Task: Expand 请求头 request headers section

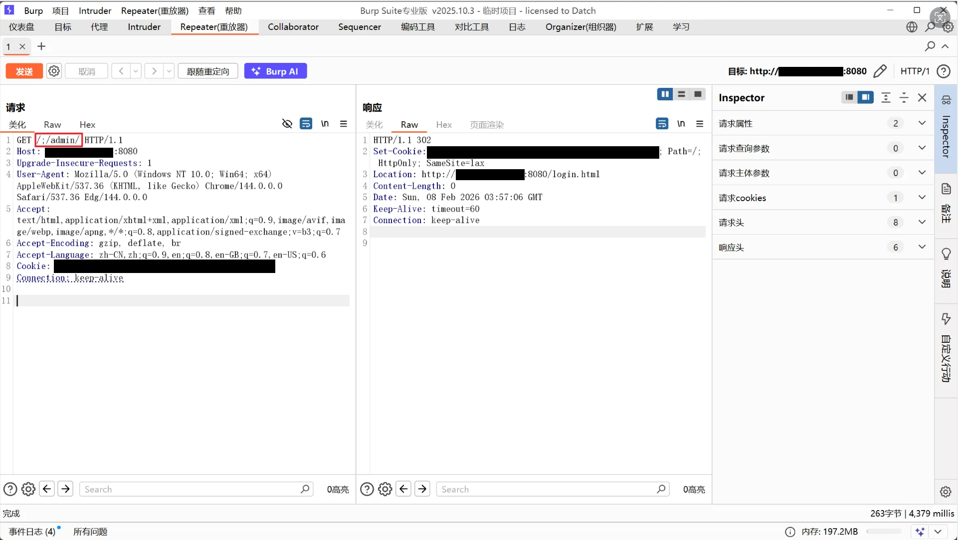Action: click(823, 222)
